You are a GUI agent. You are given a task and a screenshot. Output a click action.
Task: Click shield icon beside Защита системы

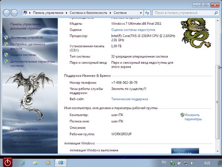(6, 55)
